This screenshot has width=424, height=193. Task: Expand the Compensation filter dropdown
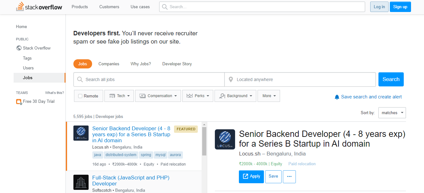point(158,96)
